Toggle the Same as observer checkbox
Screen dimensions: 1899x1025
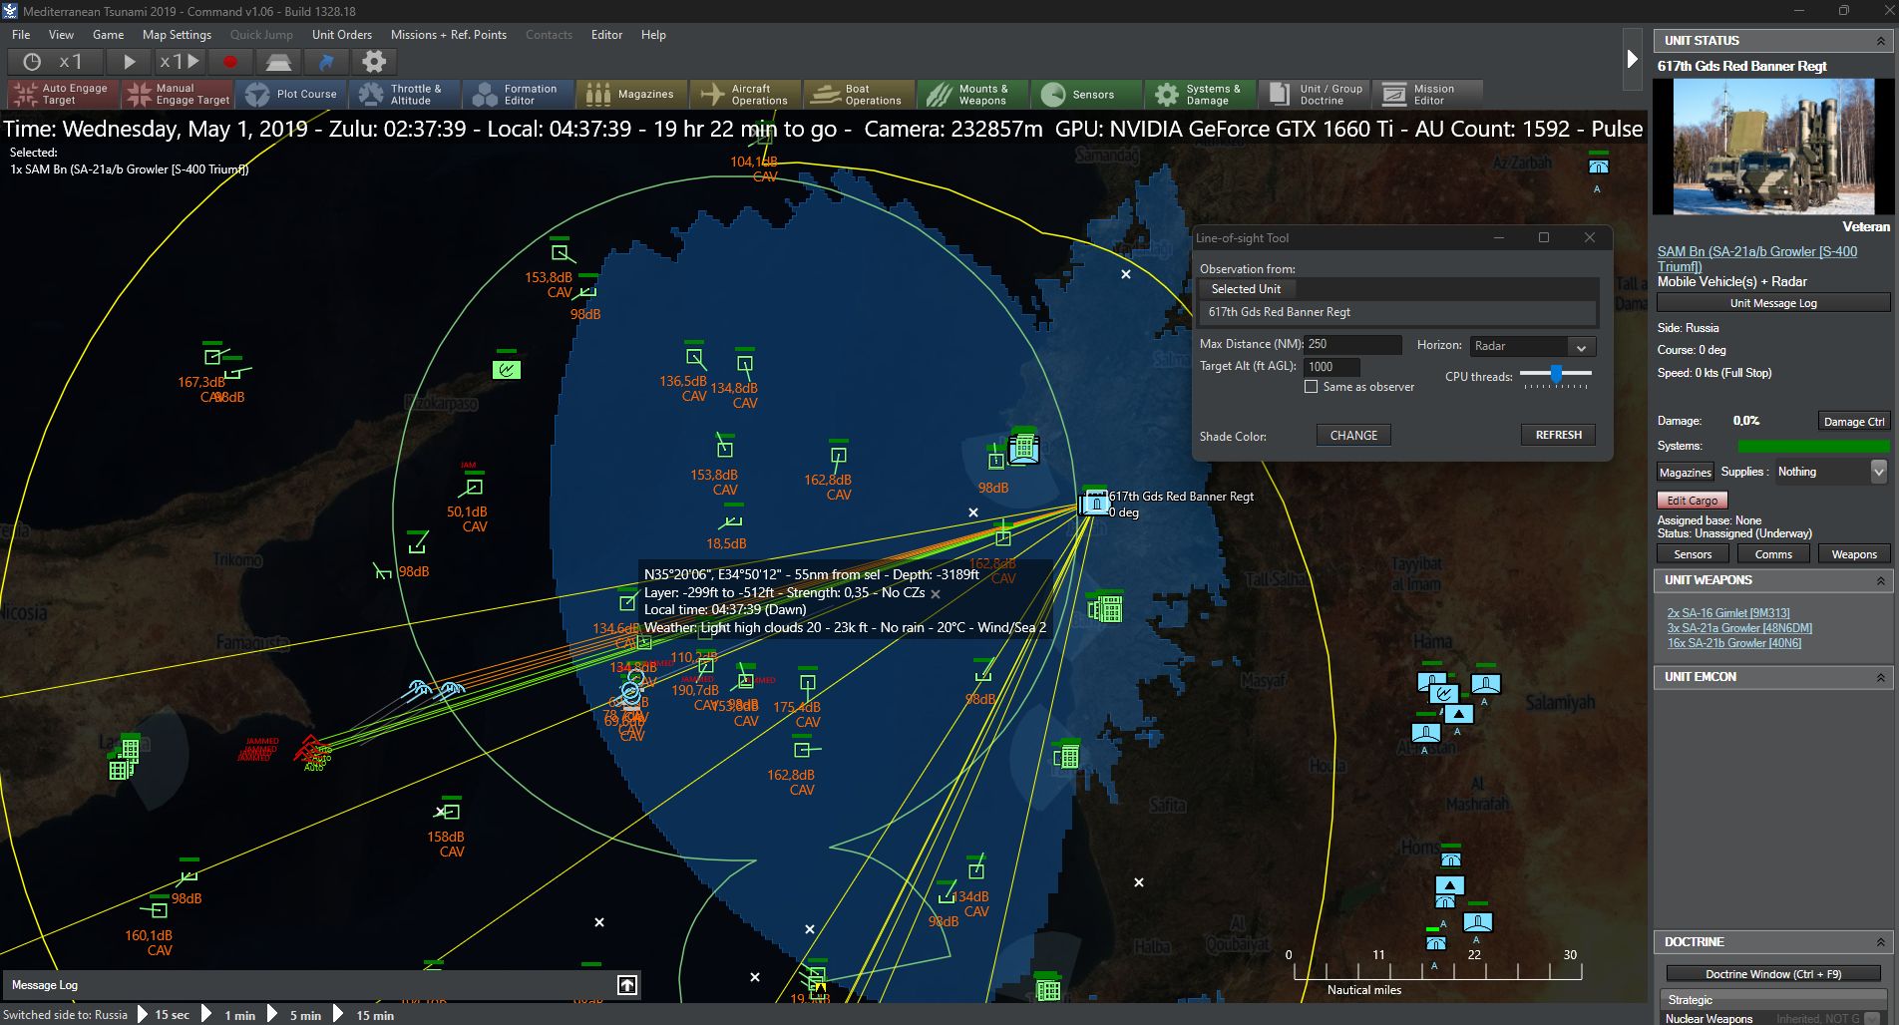coord(1311,387)
